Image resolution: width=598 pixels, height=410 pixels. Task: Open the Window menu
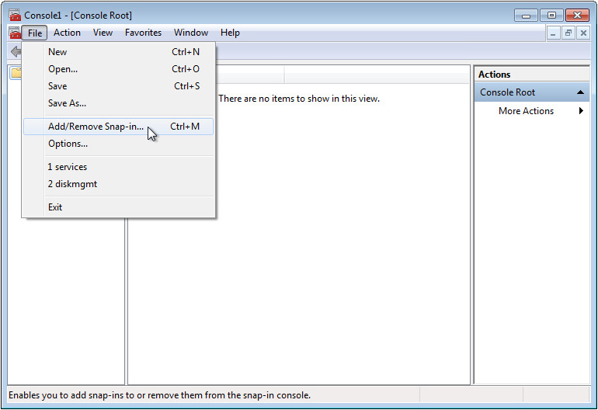click(191, 33)
